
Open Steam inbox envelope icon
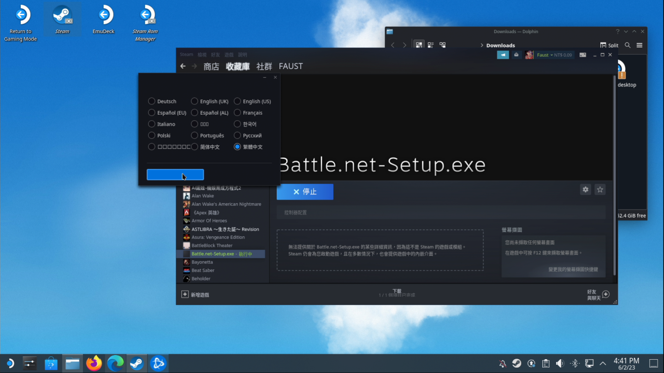tap(516, 55)
